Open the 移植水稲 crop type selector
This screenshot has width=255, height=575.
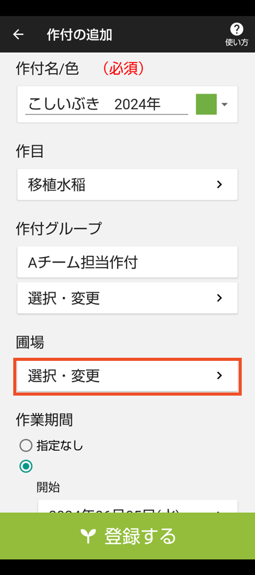point(127,185)
